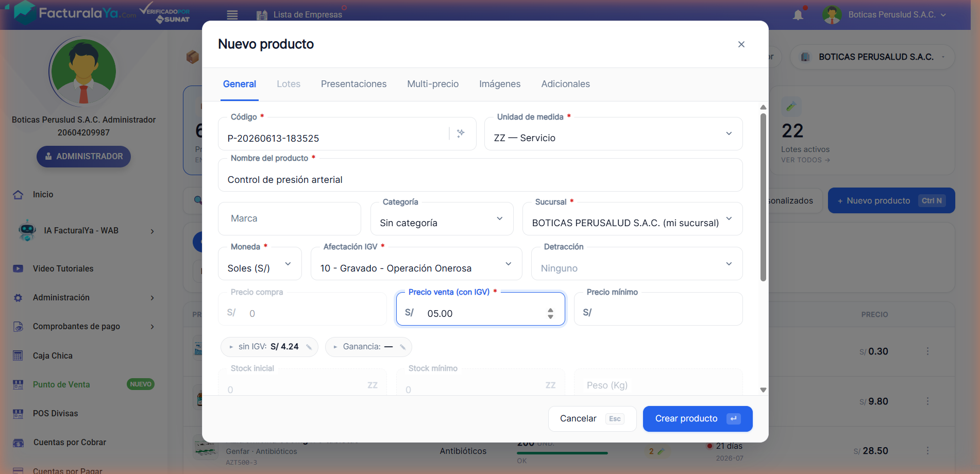
Task: Click the Stock mínimo field
Action: point(480,382)
